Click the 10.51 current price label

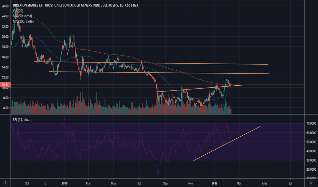[x=5, y=85]
